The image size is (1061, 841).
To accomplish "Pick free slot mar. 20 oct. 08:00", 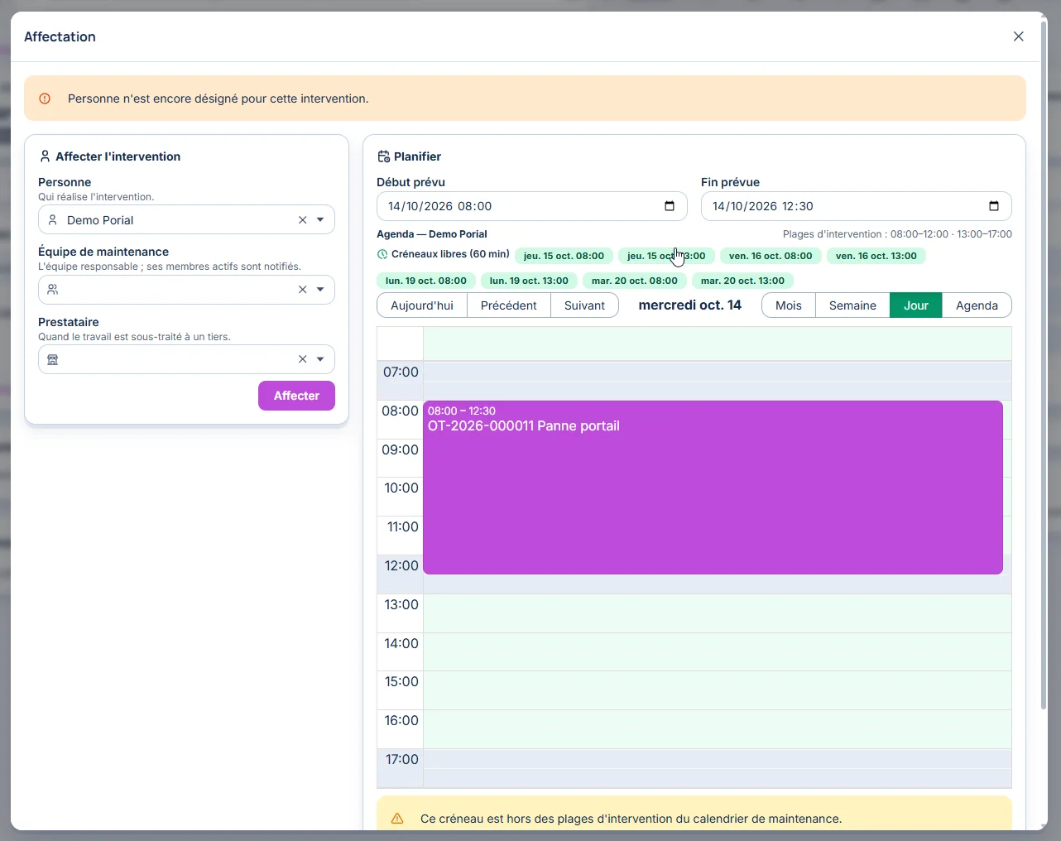I will (x=635, y=281).
